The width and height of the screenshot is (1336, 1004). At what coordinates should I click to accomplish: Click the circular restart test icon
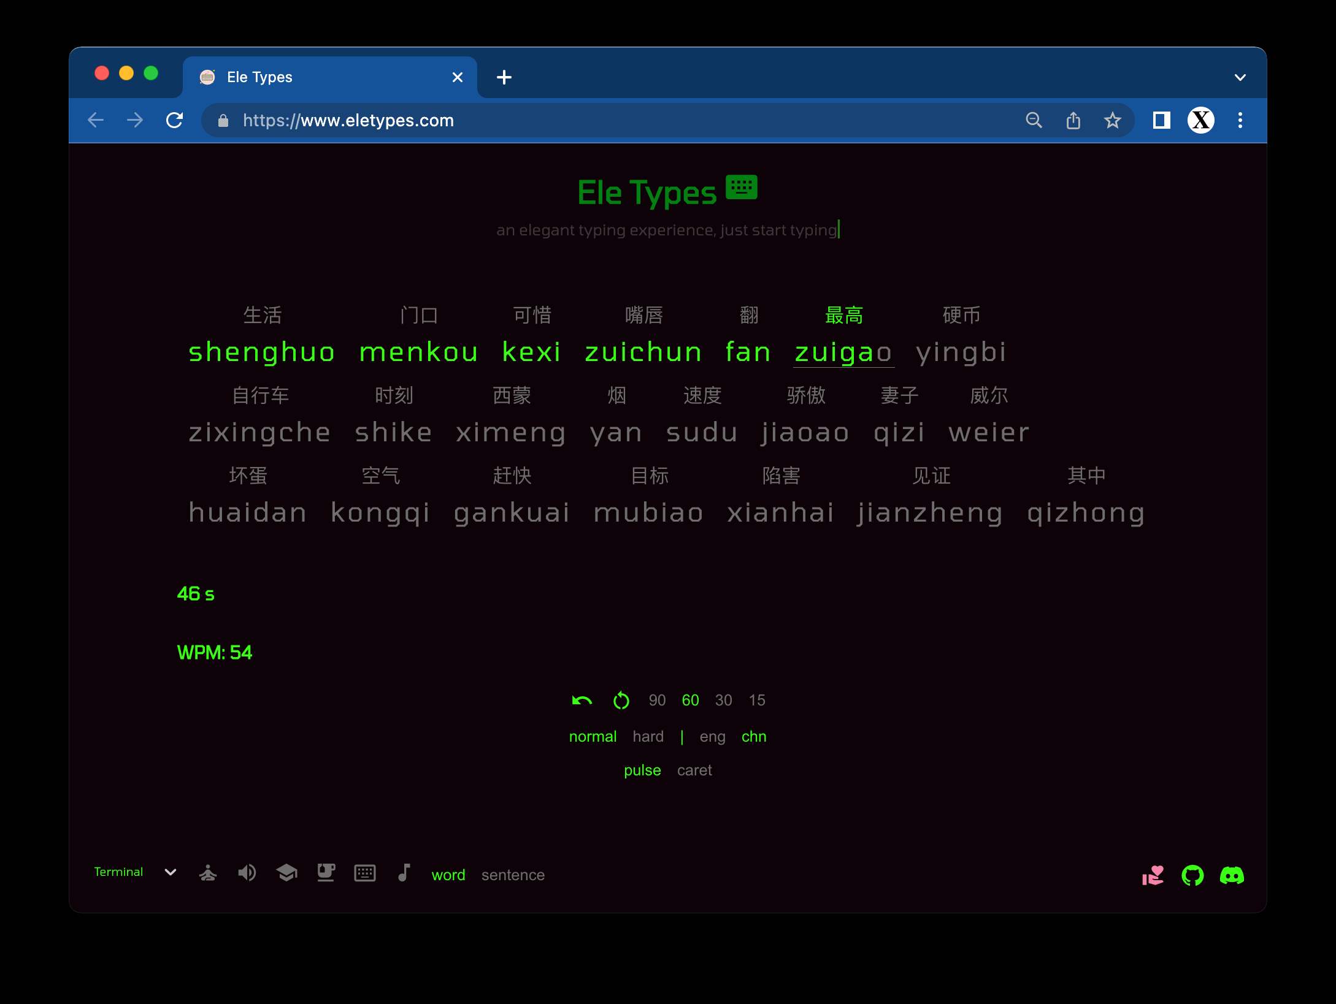pyautogui.click(x=621, y=700)
